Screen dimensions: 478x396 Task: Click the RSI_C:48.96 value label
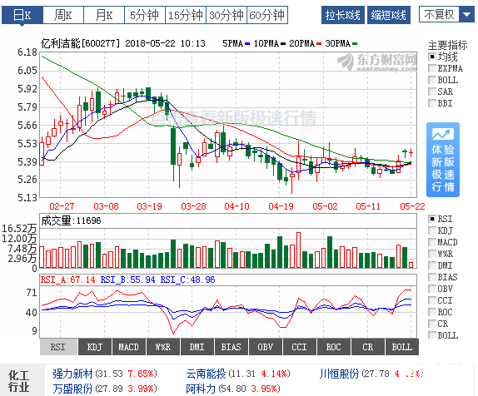pyautogui.click(x=188, y=280)
